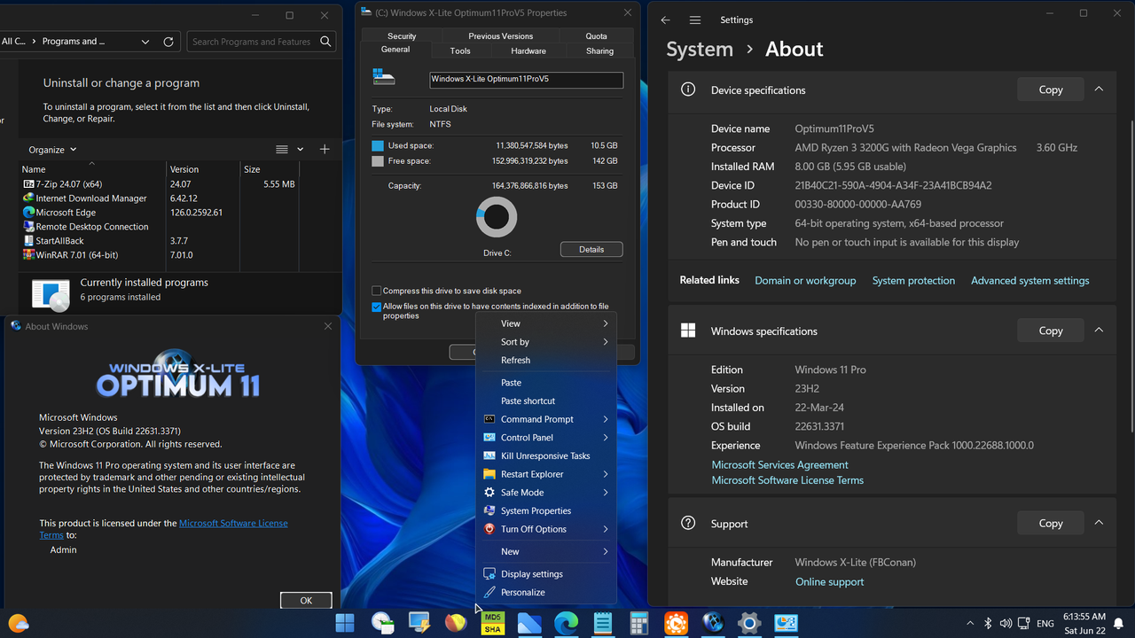Open the Settings gear icon on taskbar
The image size is (1135, 638).
tap(748, 623)
